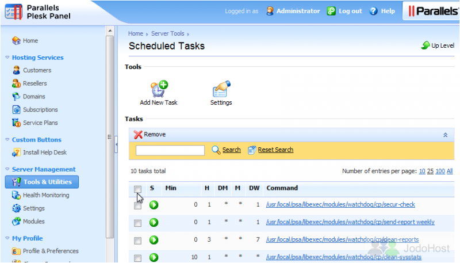The width and height of the screenshot is (460, 263).
Task: Collapse the search bar with double chevron
Action: tap(445, 135)
